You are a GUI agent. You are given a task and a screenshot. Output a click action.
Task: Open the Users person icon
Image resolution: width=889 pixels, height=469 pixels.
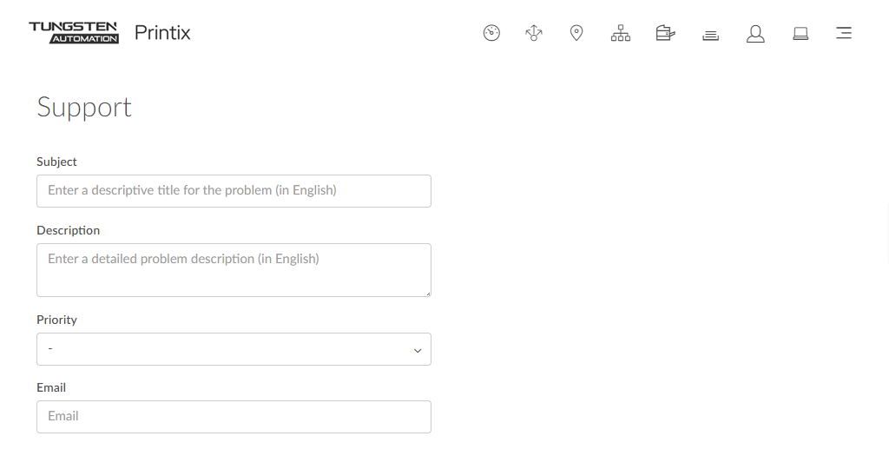pyautogui.click(x=755, y=34)
